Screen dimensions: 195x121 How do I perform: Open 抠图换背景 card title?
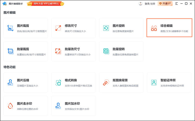120,80
